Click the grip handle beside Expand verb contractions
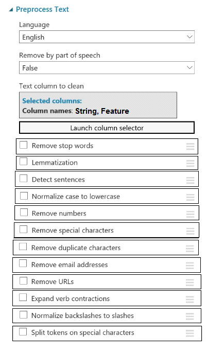Screen dimensions: 207x352 (x=189, y=300)
